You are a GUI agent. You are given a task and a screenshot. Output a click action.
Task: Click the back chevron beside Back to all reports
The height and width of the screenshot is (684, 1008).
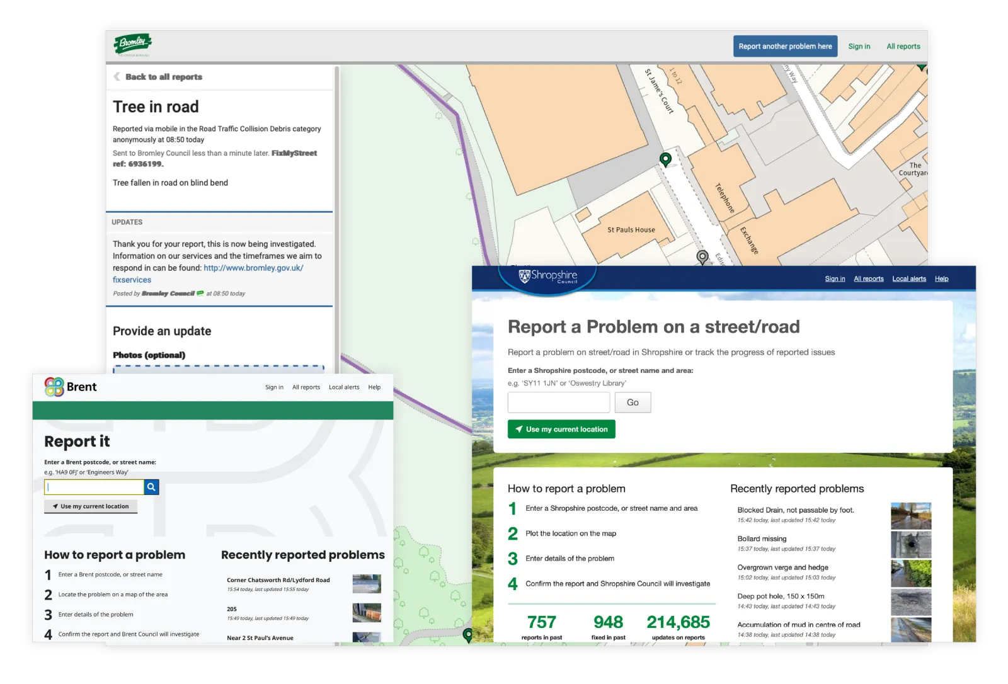117,77
